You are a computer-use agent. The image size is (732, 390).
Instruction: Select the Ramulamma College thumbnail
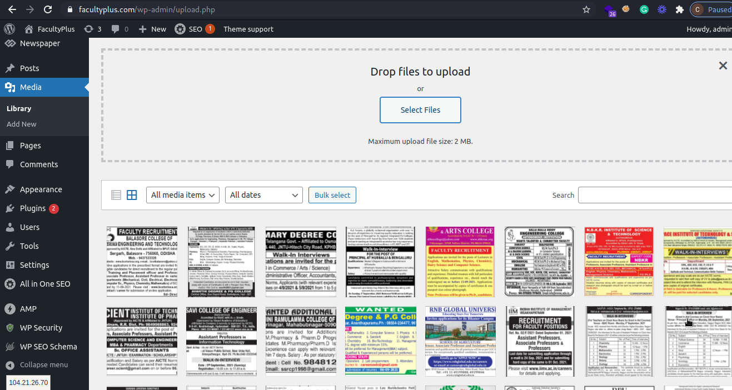pyautogui.click(x=301, y=341)
